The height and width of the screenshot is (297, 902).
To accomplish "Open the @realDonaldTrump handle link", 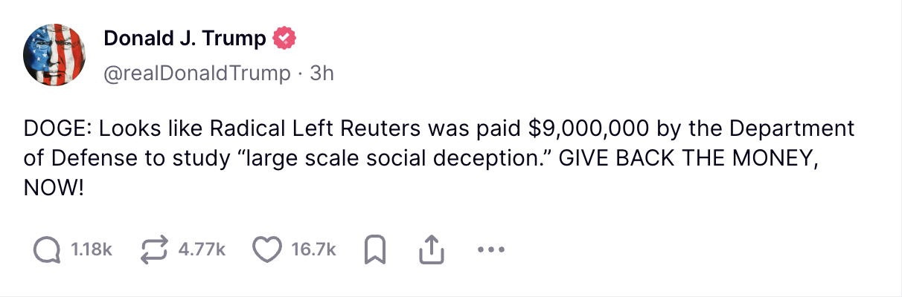I will [196, 73].
